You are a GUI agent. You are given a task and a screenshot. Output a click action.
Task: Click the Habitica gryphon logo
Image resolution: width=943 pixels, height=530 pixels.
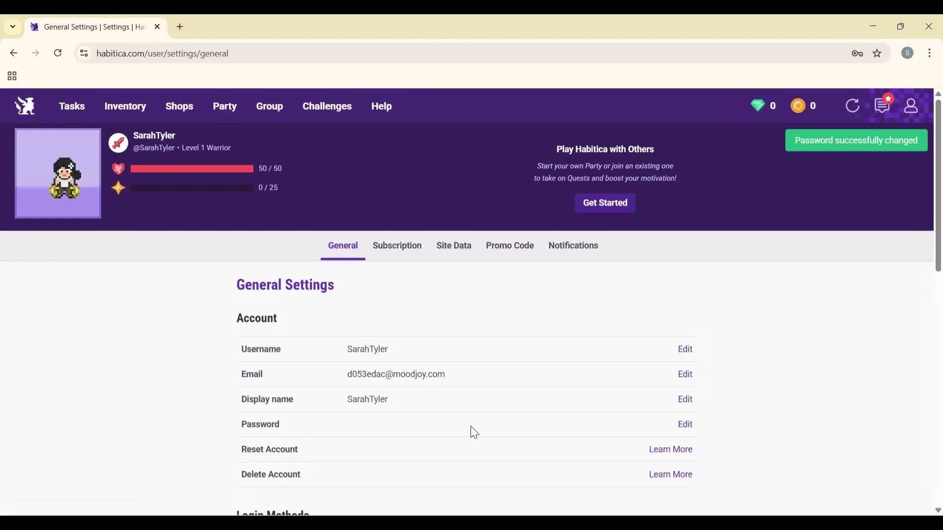pyautogui.click(x=25, y=106)
